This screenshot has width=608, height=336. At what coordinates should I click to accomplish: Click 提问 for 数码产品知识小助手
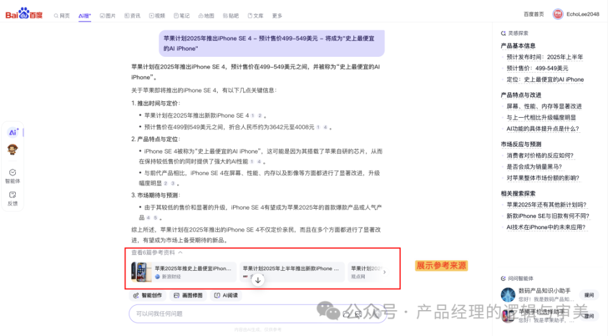click(x=589, y=296)
